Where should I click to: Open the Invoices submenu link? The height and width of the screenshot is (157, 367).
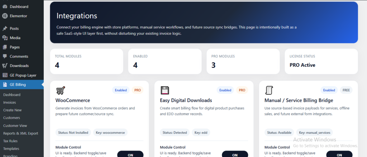click(10, 103)
